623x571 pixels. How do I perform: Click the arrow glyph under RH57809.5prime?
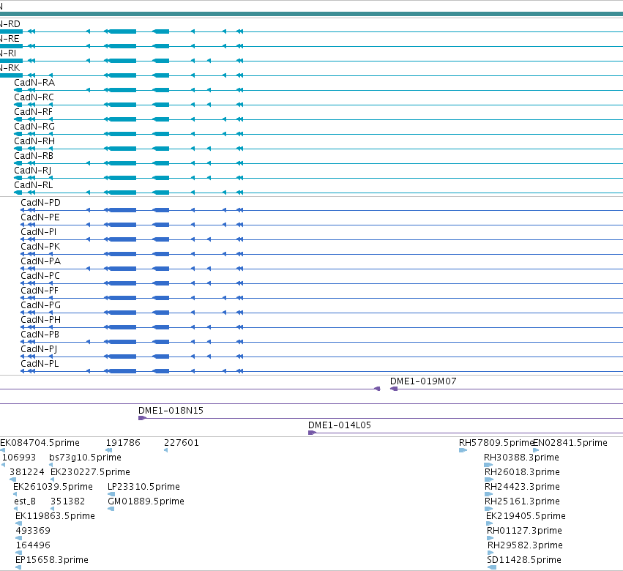pos(463,450)
